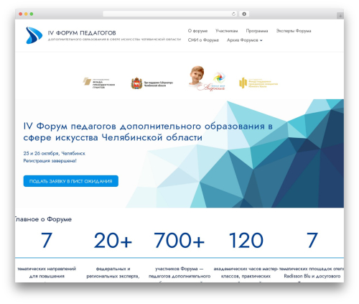Screen dimensions: 359x304
Task: Click the text "академических часов мастер-классов"
Action: click(246, 272)
